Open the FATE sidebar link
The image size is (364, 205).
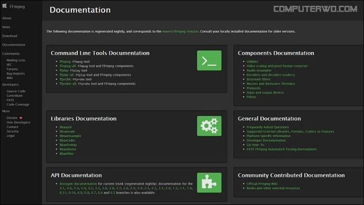(10, 100)
